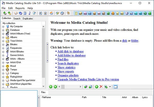Click the wv file type icon
154x107 pixels.
point(118,13)
